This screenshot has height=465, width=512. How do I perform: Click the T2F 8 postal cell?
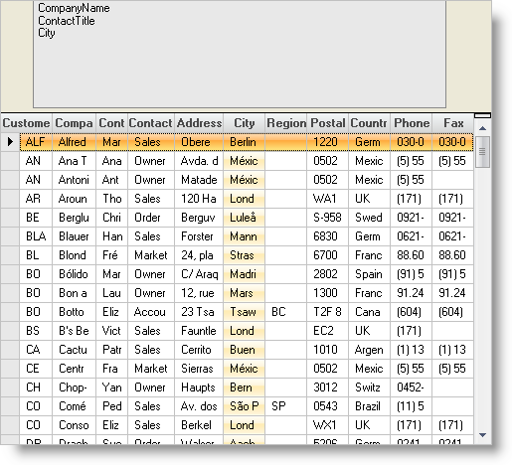(328, 312)
